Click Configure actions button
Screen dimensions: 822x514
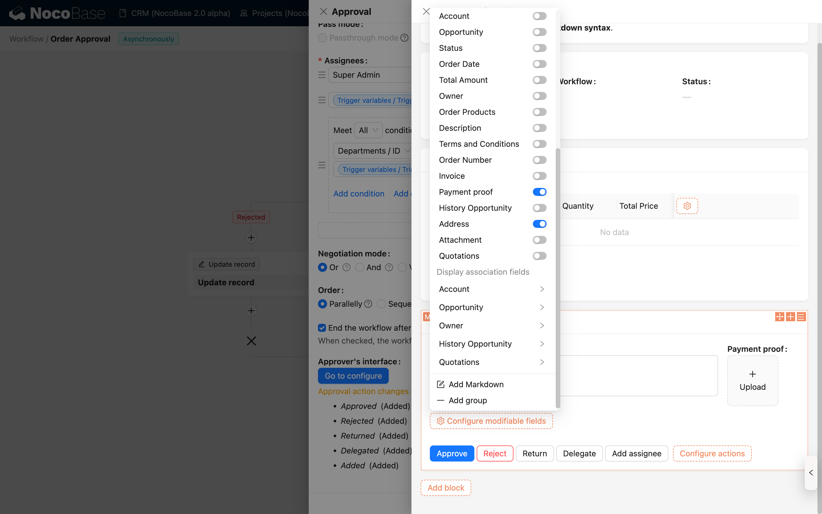pyautogui.click(x=712, y=453)
